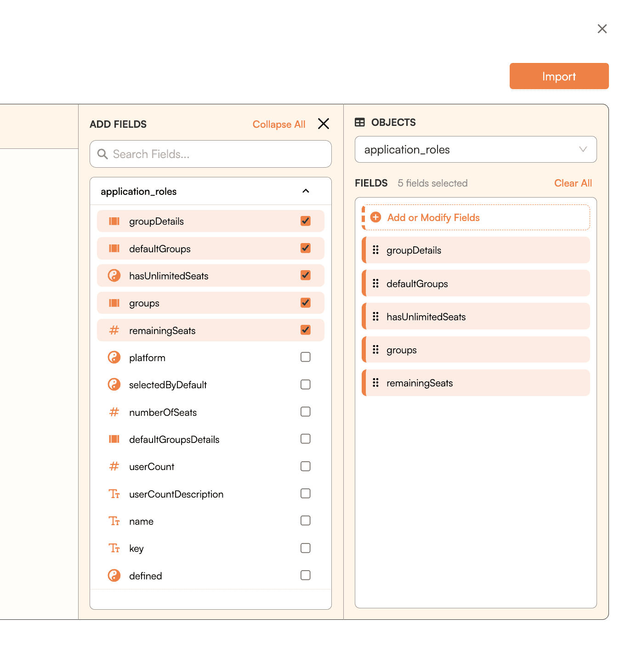This screenshot has width=631, height=646.
Task: Click the boolean icon beside selectedByDefault
Action: pos(114,385)
